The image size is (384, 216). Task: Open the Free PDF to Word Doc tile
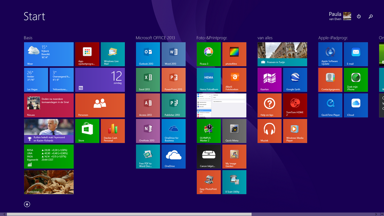tap(148, 156)
